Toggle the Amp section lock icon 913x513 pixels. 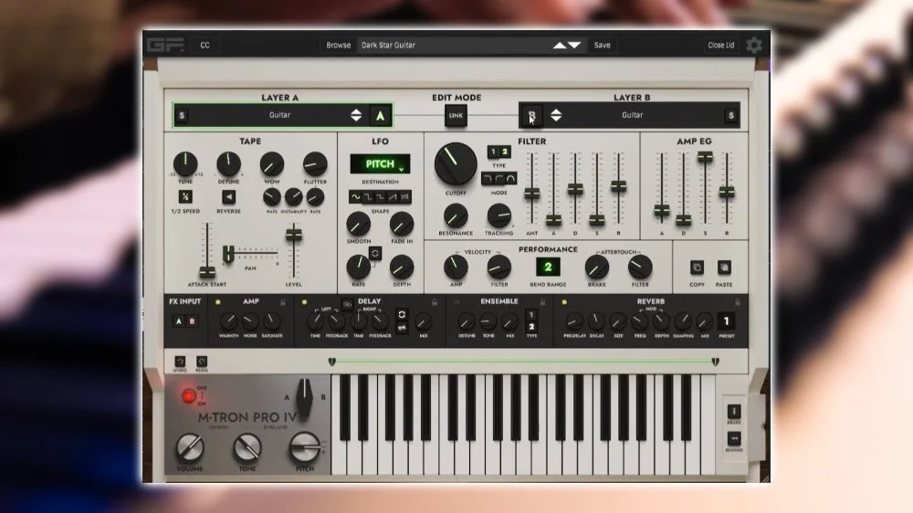pos(283,302)
